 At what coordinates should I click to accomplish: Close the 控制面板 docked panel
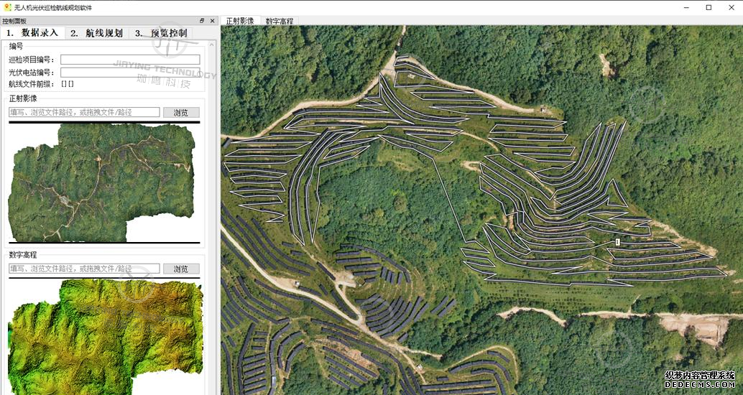click(x=212, y=21)
